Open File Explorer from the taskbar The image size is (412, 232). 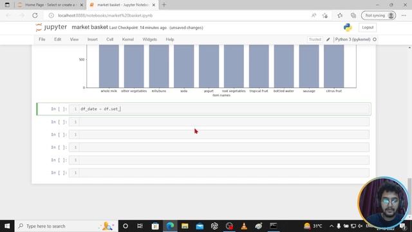click(185, 226)
